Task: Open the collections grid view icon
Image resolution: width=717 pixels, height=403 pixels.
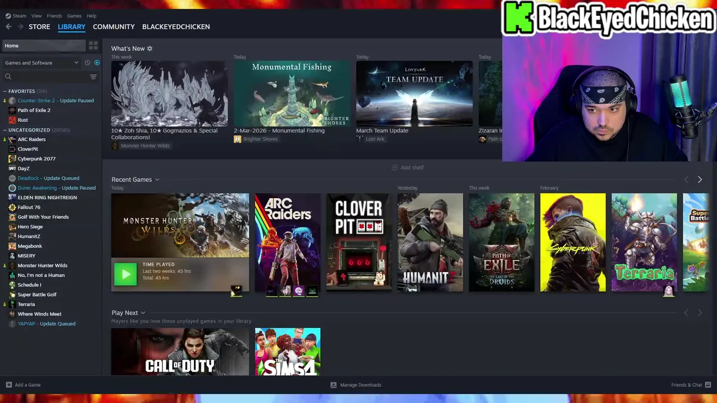Action: tap(94, 46)
